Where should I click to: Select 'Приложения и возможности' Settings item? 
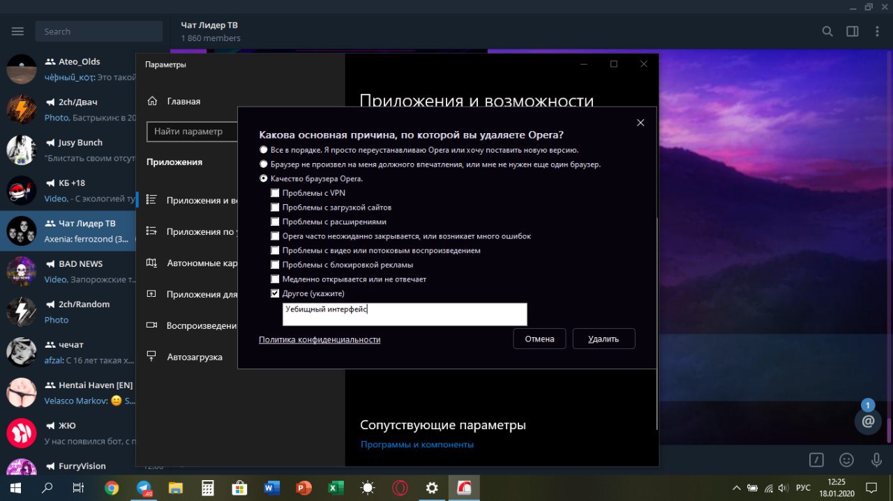coord(188,201)
